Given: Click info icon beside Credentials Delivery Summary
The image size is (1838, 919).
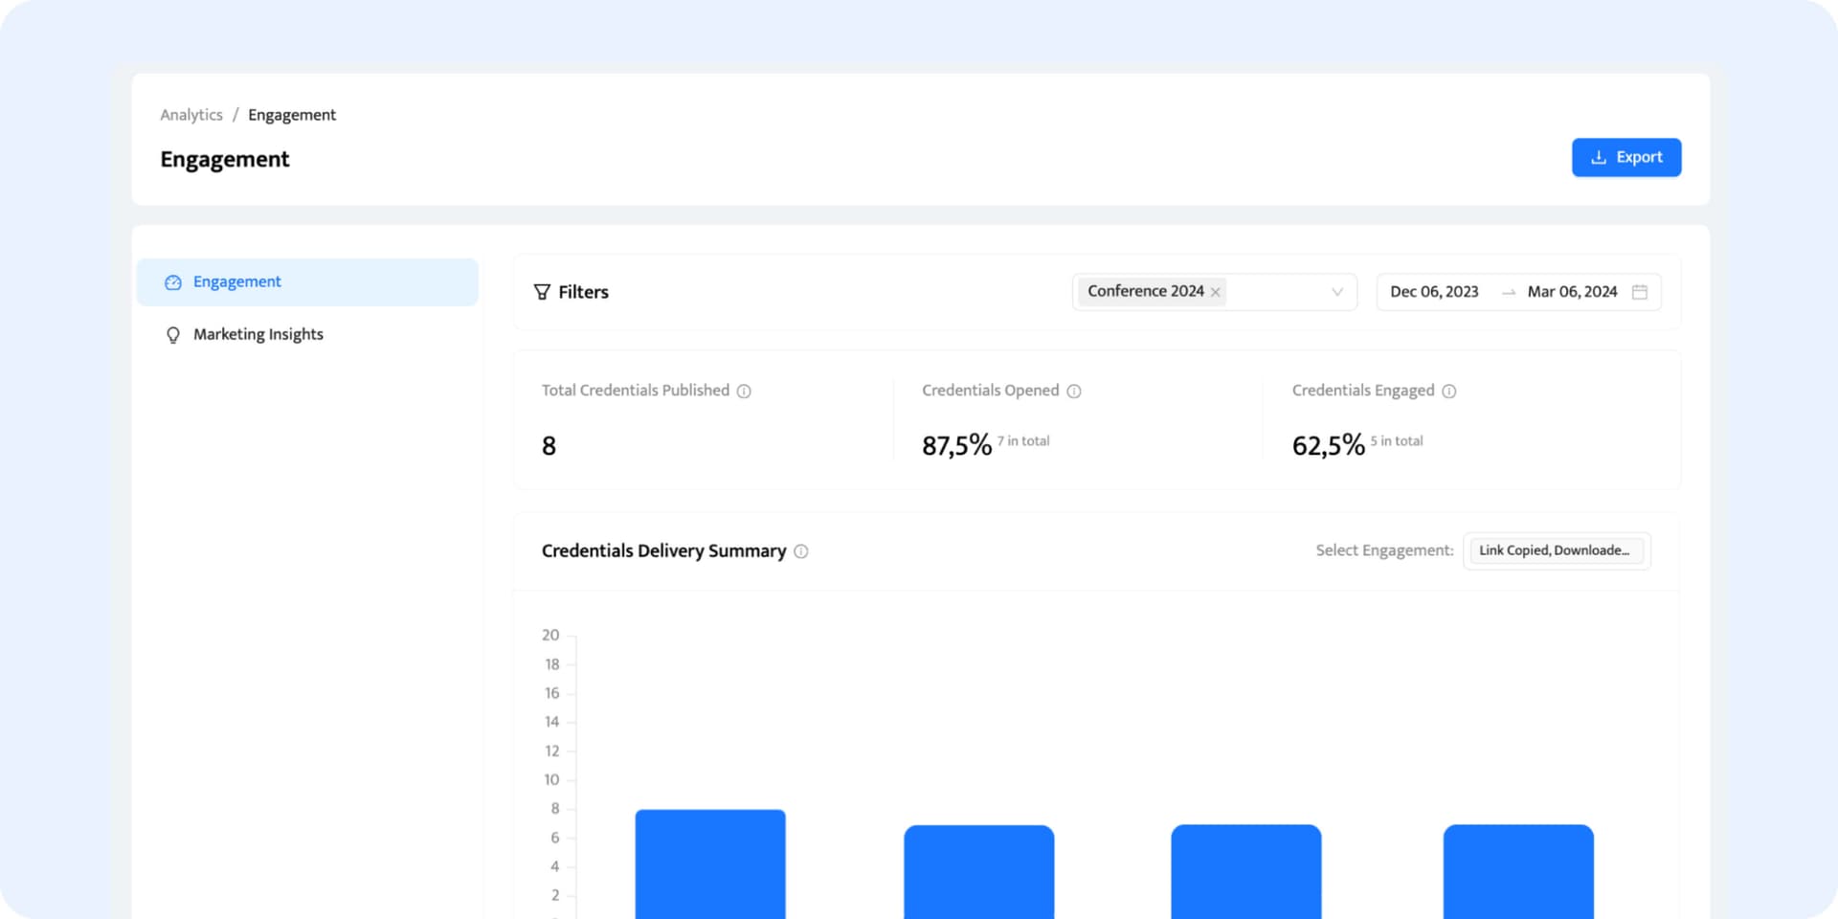Looking at the screenshot, I should coord(801,551).
